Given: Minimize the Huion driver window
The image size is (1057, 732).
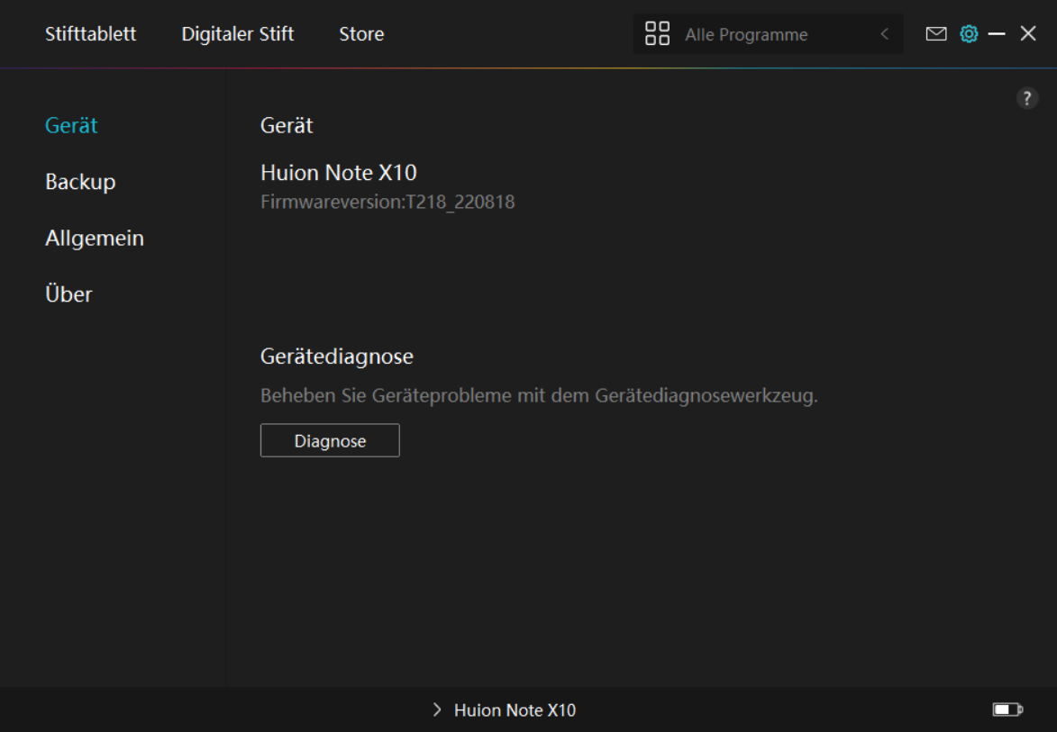Looking at the screenshot, I should click(997, 33).
